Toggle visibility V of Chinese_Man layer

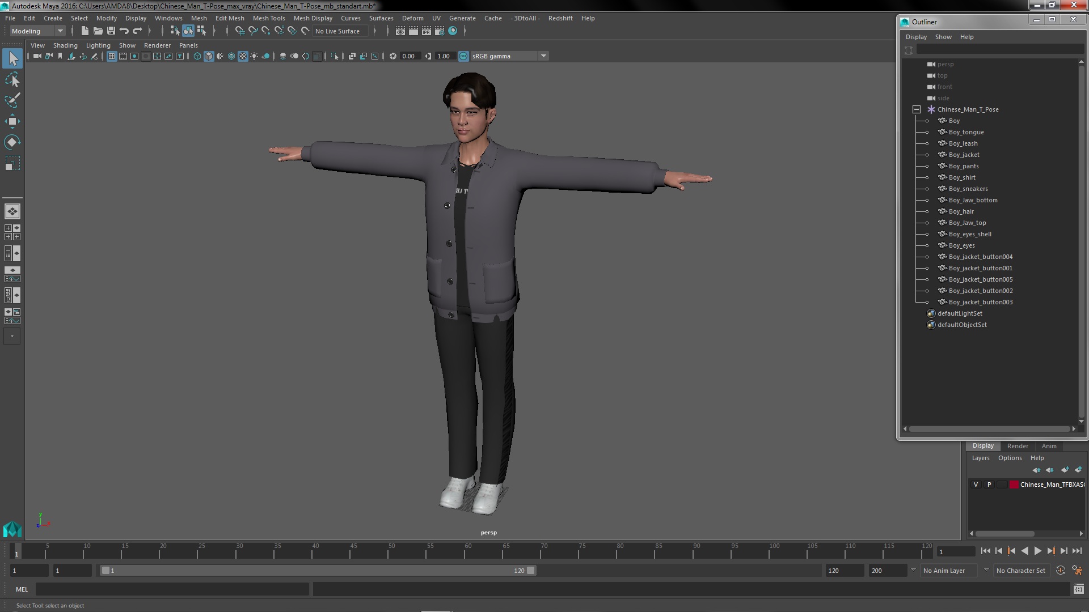976,484
